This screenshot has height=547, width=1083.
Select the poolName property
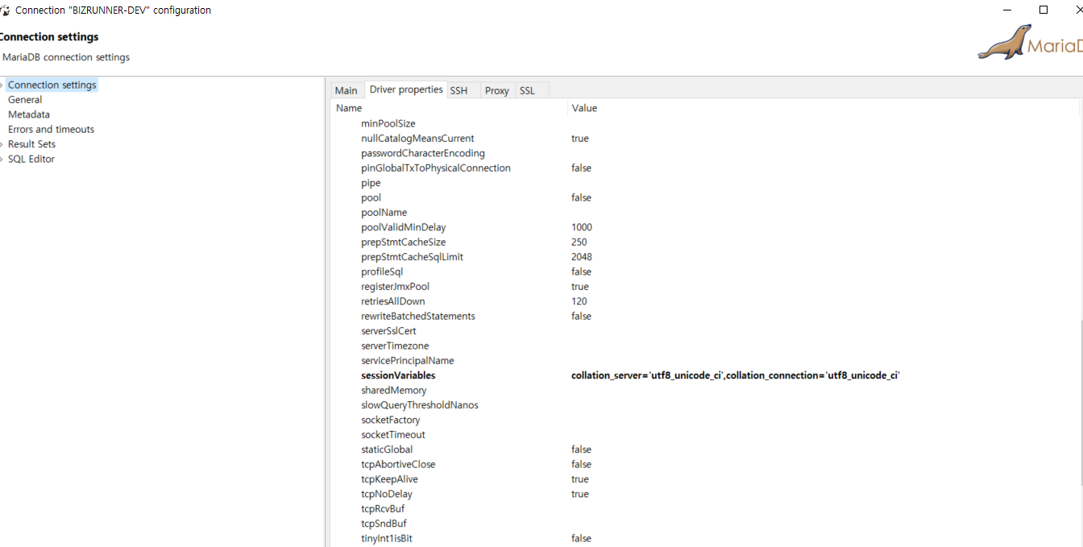click(384, 213)
